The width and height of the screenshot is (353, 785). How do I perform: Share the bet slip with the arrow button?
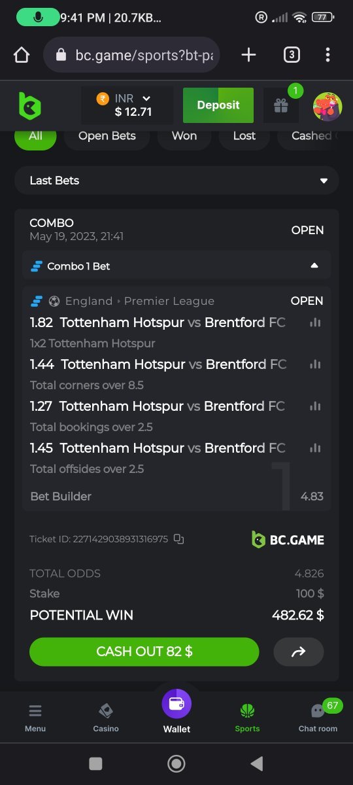pyautogui.click(x=299, y=652)
